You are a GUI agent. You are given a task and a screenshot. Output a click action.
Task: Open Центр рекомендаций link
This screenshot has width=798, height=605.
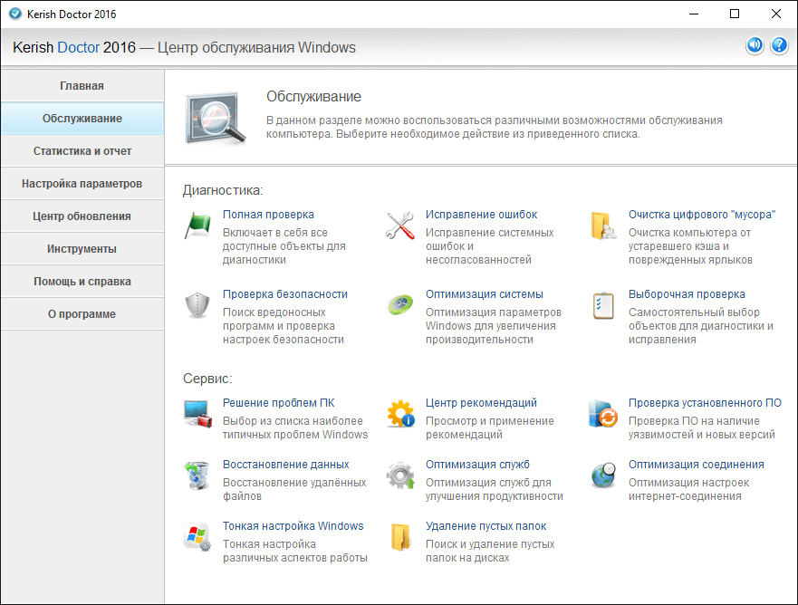[x=481, y=402]
